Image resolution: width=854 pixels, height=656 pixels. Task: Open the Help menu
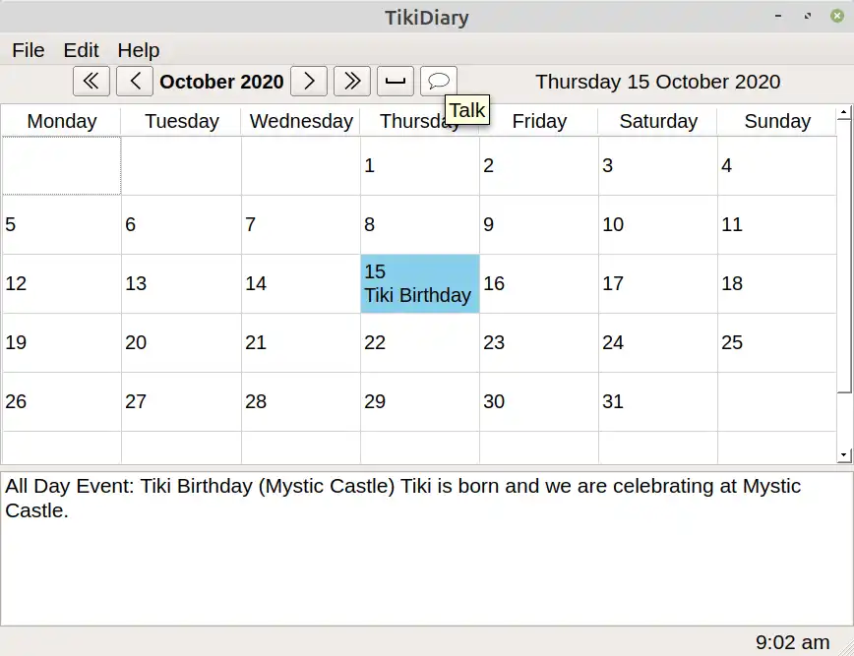[x=139, y=50]
